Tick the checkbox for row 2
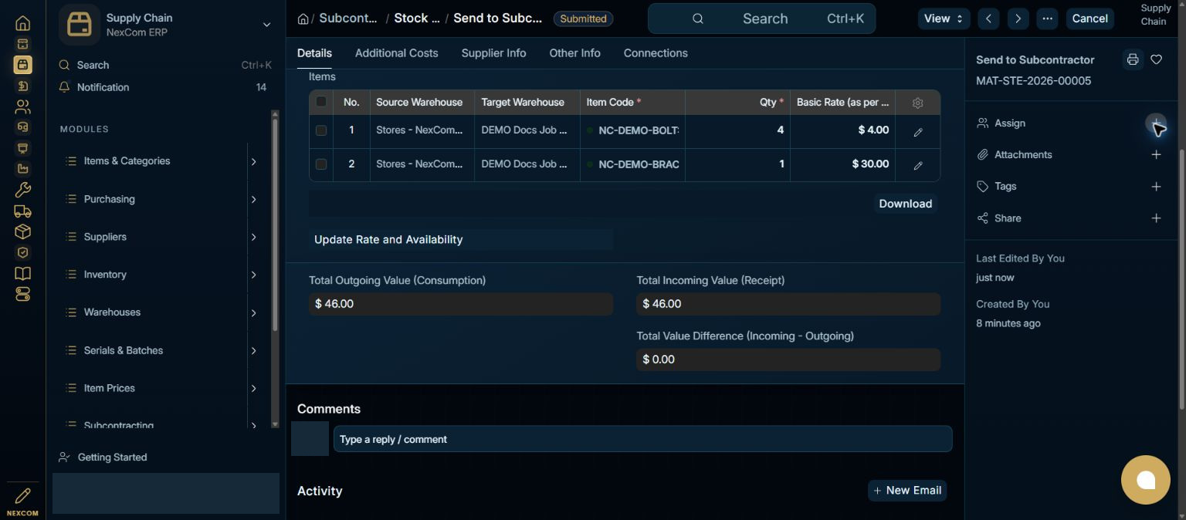Image resolution: width=1186 pixels, height=520 pixels. (x=321, y=164)
